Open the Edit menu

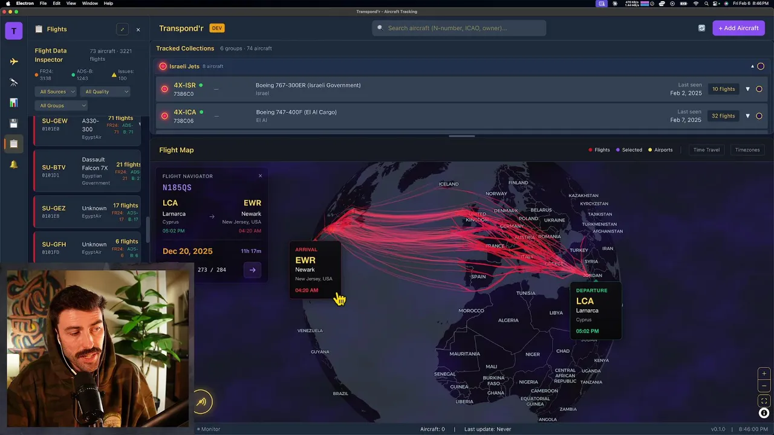[x=56, y=4]
